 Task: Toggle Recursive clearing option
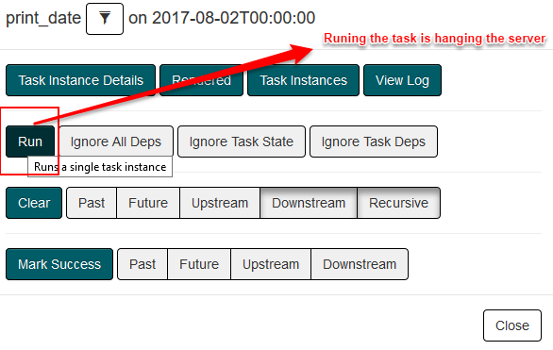[398, 203]
